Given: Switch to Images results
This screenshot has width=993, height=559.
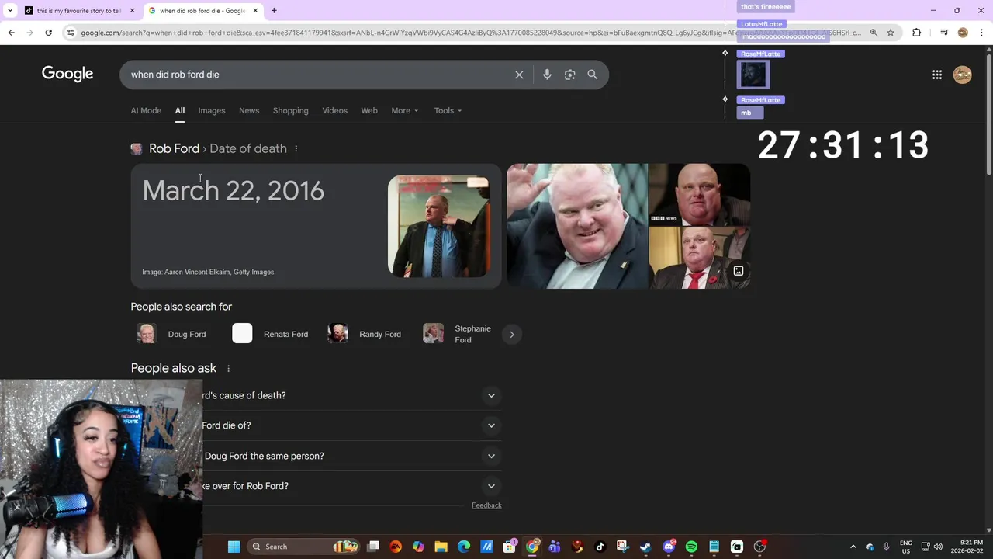Looking at the screenshot, I should pyautogui.click(x=212, y=110).
